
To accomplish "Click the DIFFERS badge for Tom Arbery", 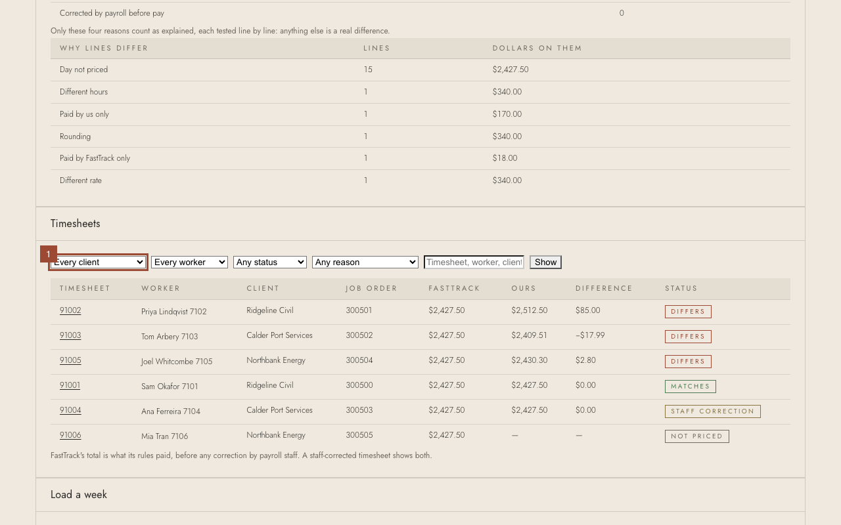I will coord(688,337).
